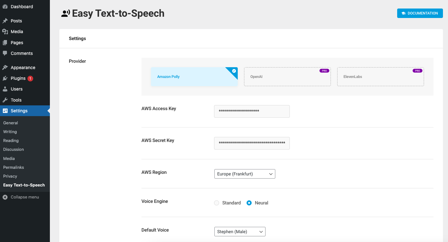Viewport: 448px width, 242px height.
Task: Select the Neural voice engine option
Action: 249,203
